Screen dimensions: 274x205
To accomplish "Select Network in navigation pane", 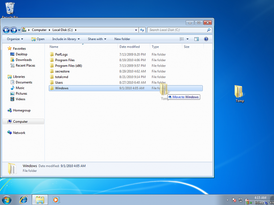I will [x=16, y=133].
